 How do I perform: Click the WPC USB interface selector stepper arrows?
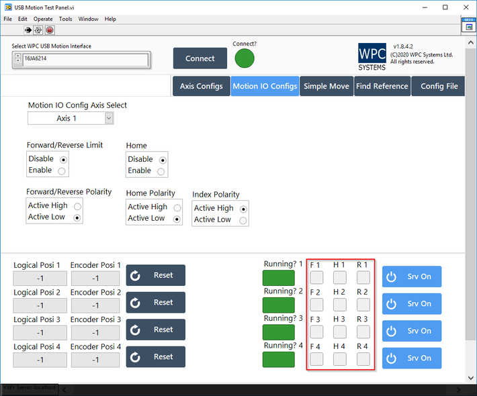click(17, 59)
